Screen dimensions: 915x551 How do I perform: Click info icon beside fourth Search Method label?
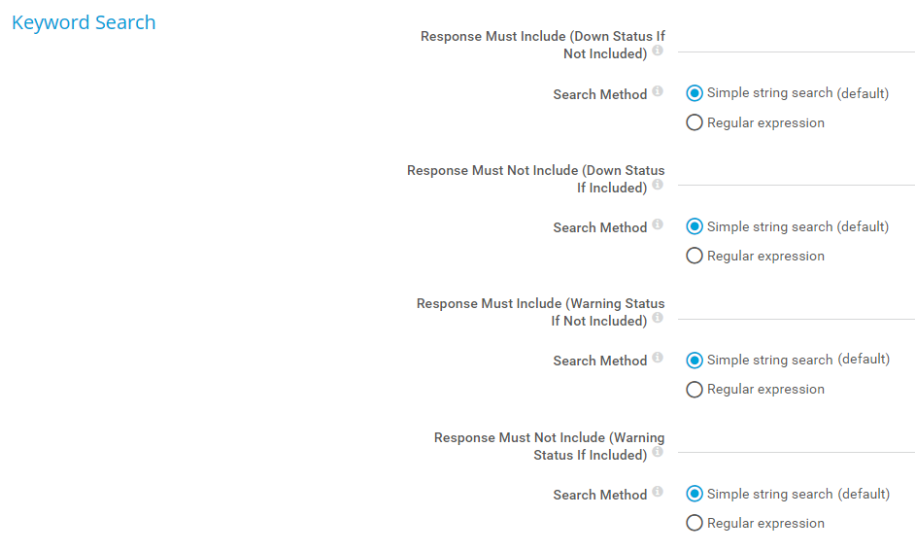[658, 492]
